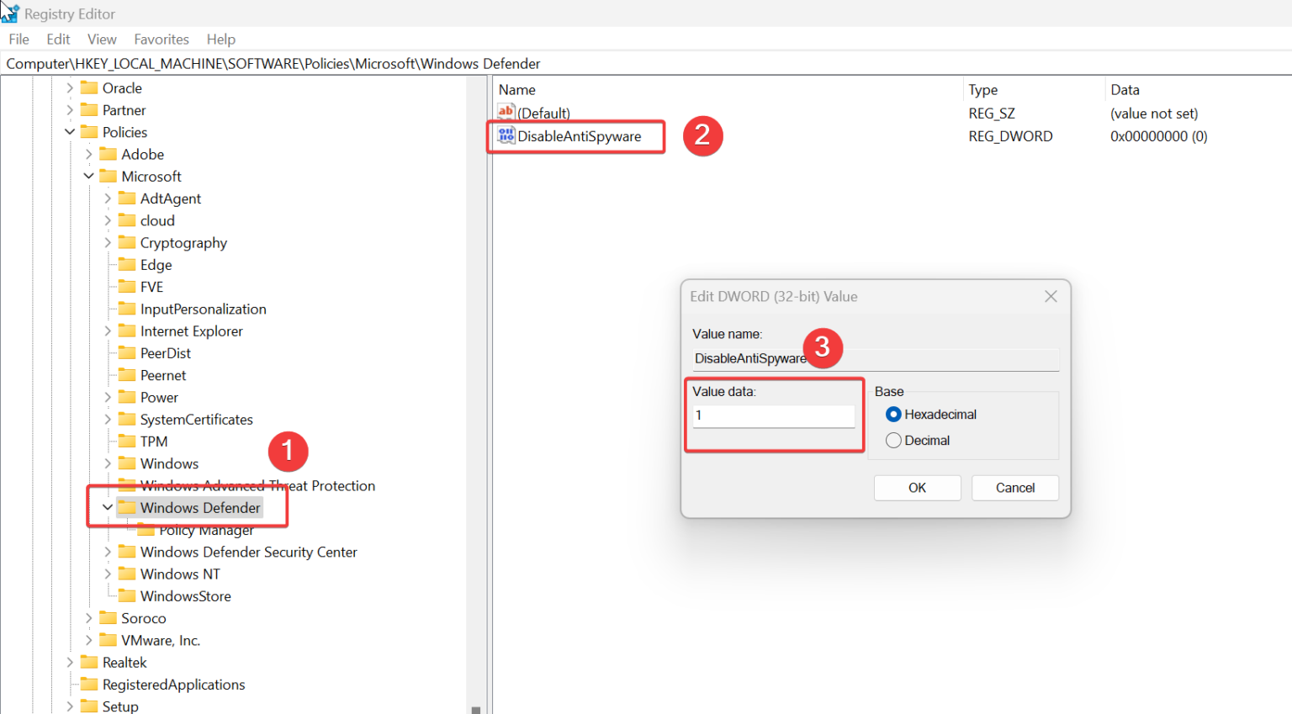Screen dimensions: 1292x714
Task: Expand the Internet Explorer key
Action: pos(108,331)
